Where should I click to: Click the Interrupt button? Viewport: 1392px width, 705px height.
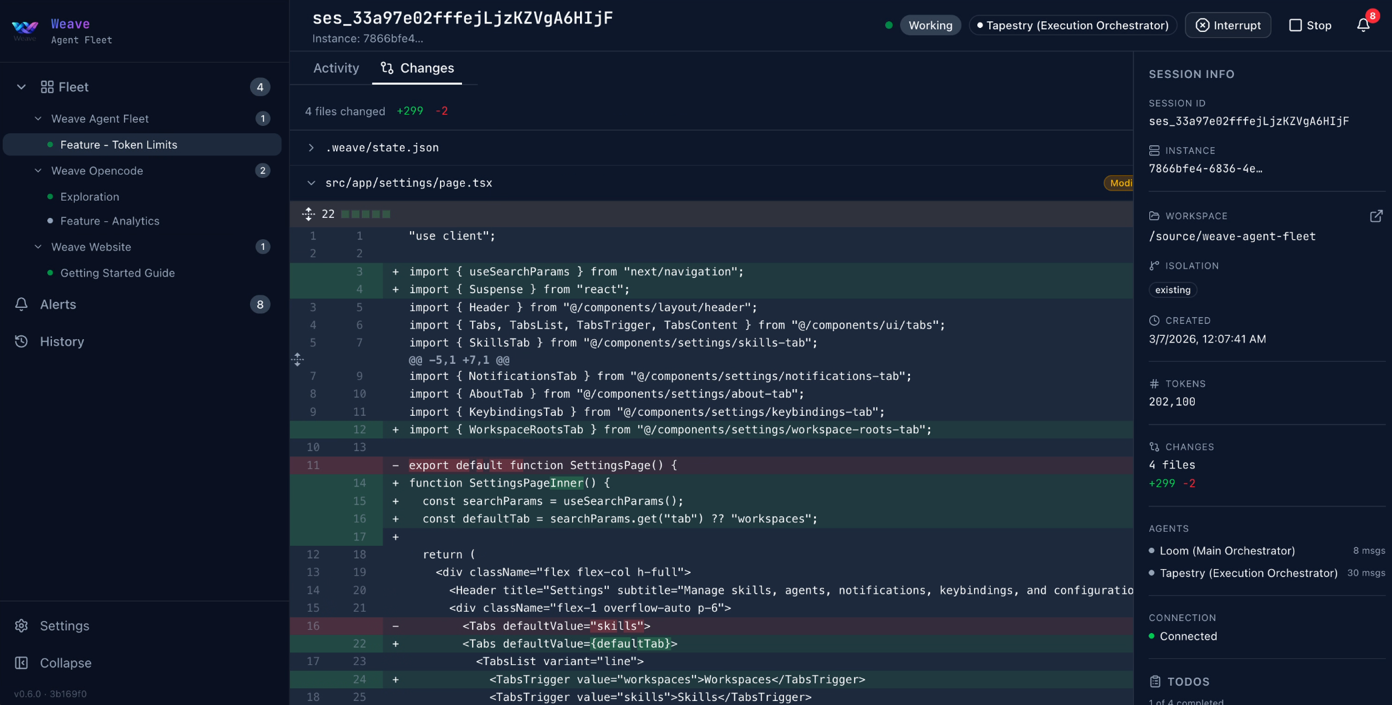click(1228, 25)
